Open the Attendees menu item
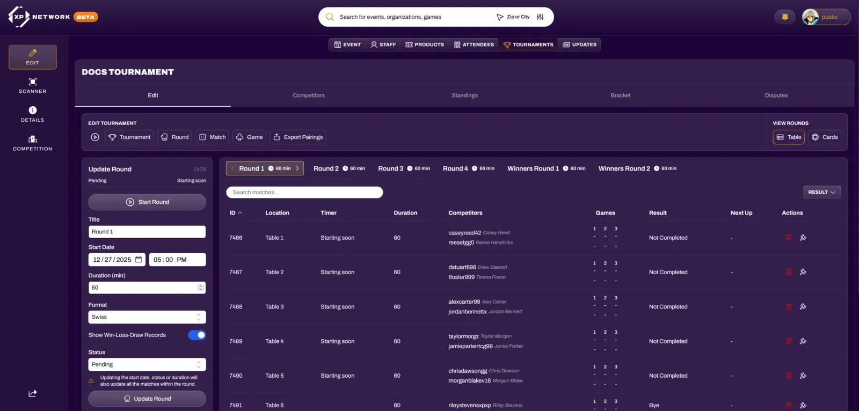Screen dimensions: 859x411 (474, 45)
